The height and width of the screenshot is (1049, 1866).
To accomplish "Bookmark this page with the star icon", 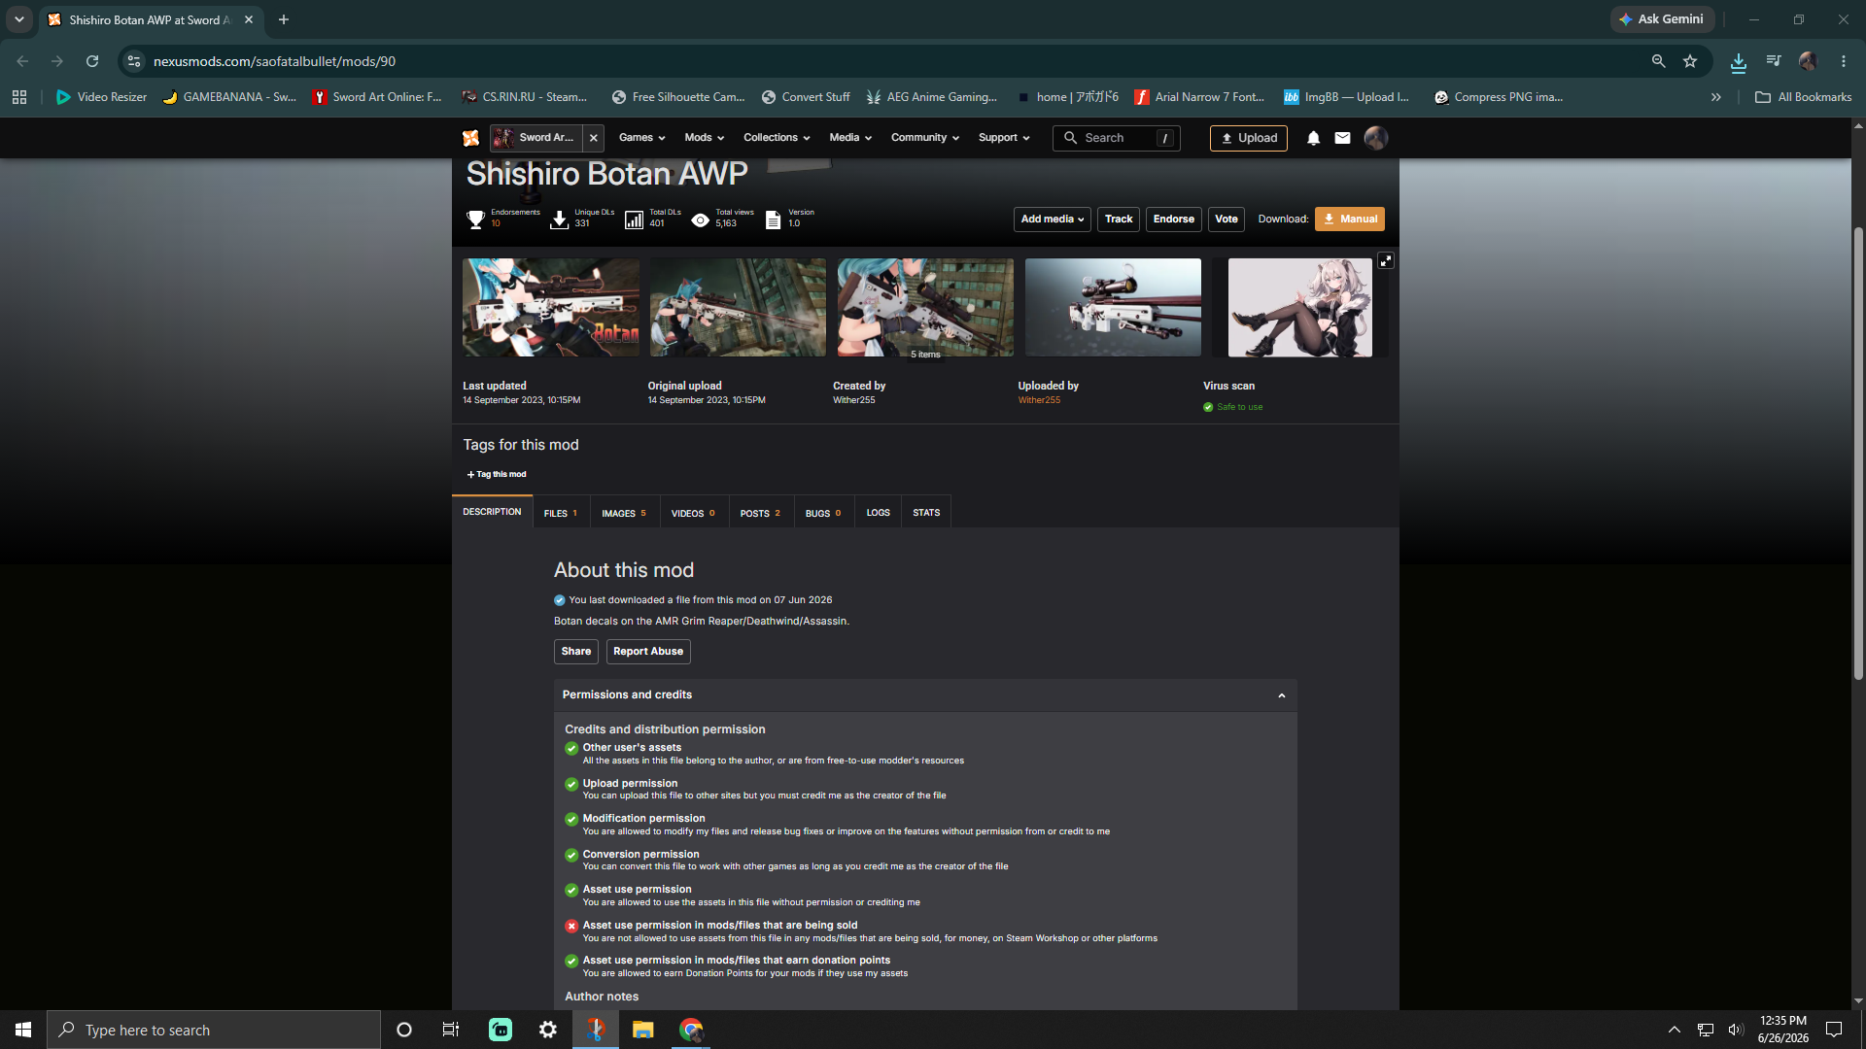I will (1690, 61).
